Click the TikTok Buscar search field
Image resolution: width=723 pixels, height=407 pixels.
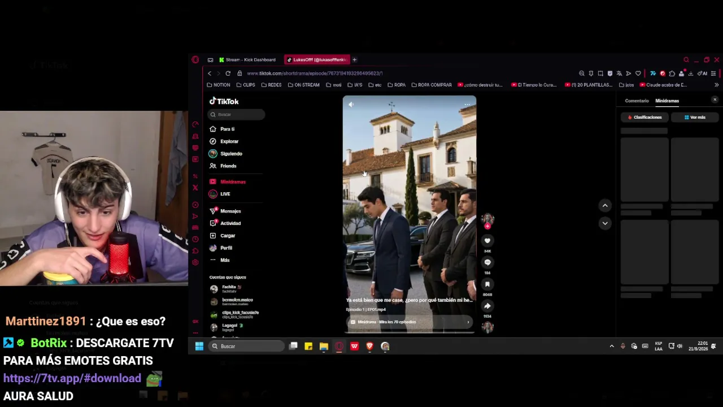pyautogui.click(x=237, y=115)
